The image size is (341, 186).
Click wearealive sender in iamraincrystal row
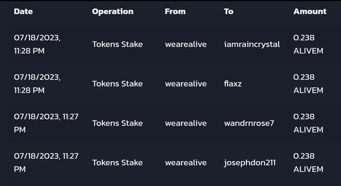186,44
